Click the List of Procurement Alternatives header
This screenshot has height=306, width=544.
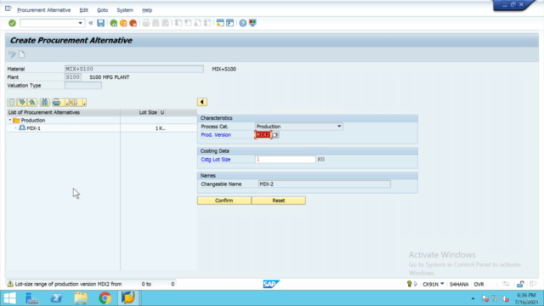tap(44, 112)
